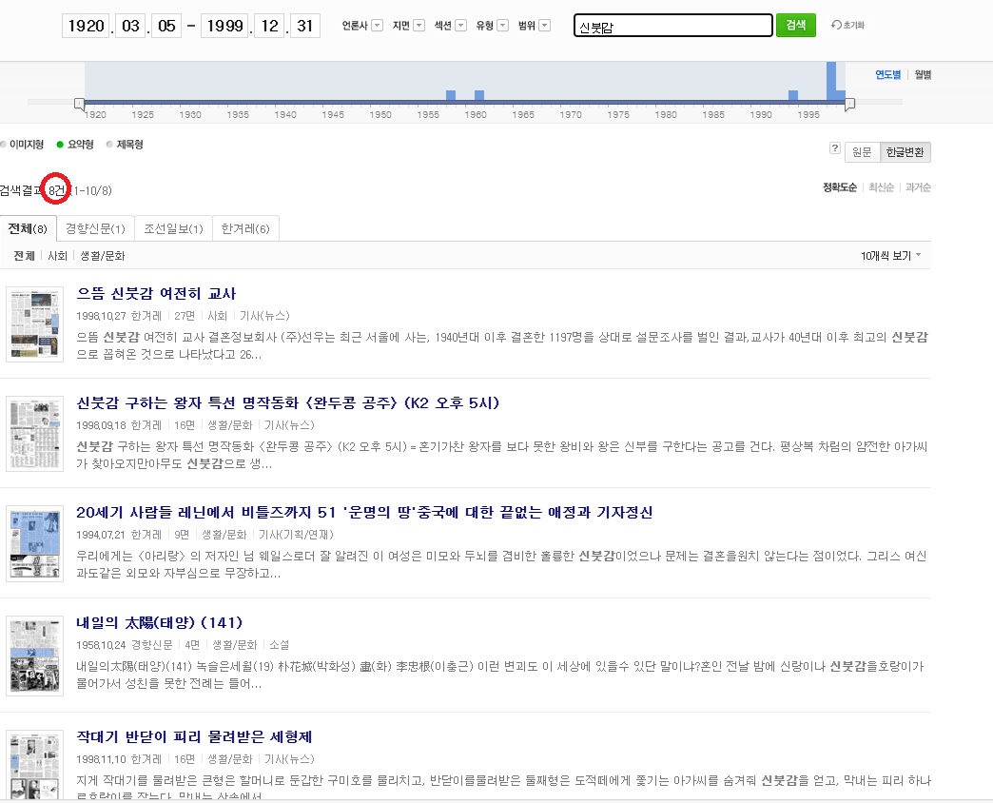Click the question mark help icon
The width and height of the screenshot is (993, 803).
click(835, 148)
